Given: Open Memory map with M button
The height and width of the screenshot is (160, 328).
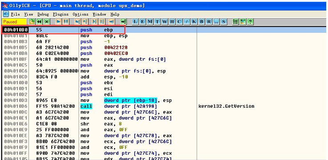Looking at the screenshot, I should (x=150, y=22).
